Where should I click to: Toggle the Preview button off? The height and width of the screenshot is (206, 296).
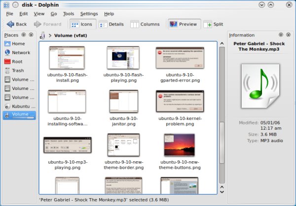tap(183, 24)
